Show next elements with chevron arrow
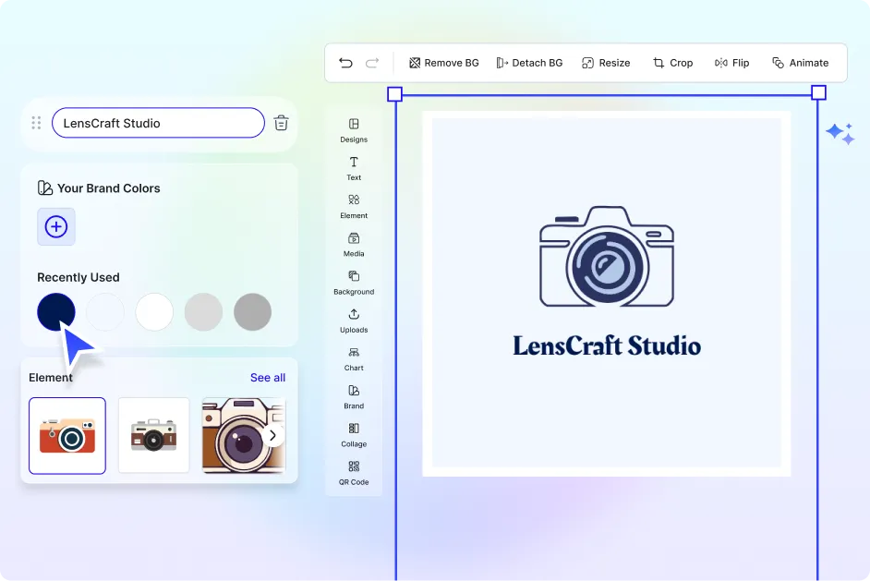Viewport: 870px width, 581px height. (272, 435)
